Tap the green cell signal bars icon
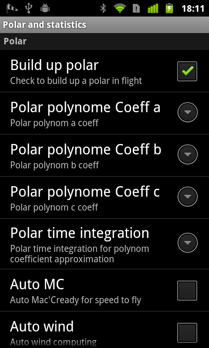This screenshot has width=209, height=348. [152, 9]
